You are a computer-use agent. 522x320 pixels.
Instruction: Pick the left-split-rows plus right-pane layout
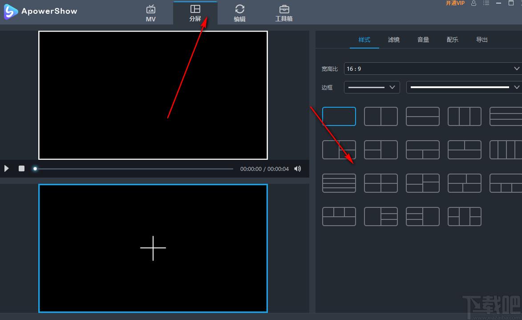(381, 150)
